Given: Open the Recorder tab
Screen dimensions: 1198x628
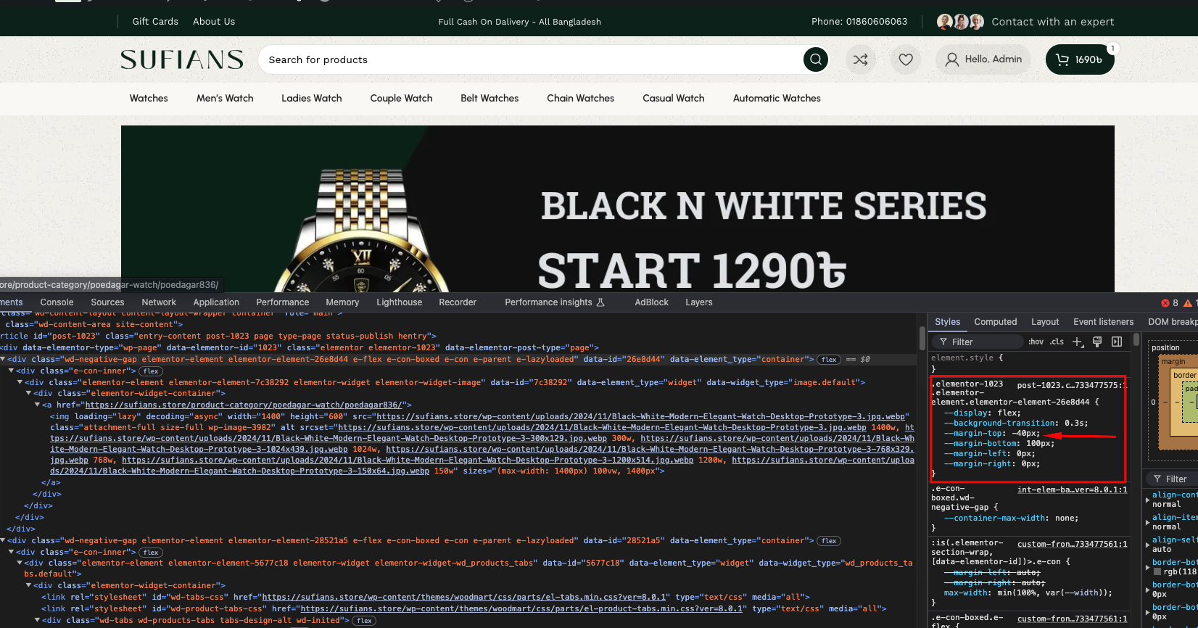Looking at the screenshot, I should pos(458,302).
